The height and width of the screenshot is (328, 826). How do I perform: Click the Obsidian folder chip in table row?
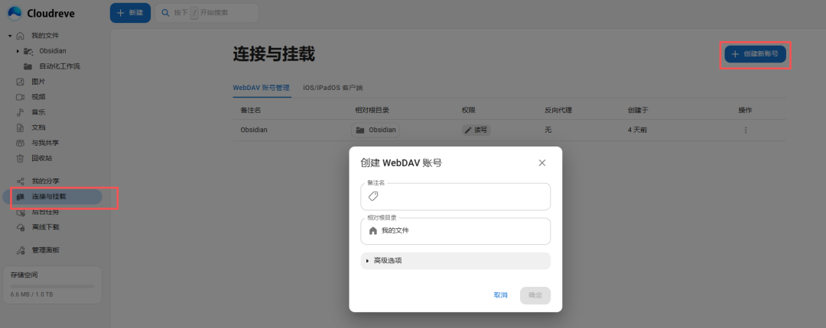[376, 130]
